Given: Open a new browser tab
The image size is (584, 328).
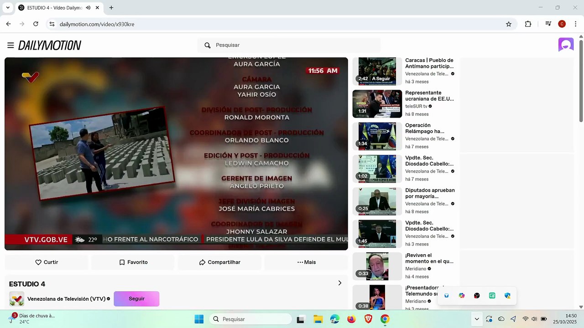Looking at the screenshot, I should (x=111, y=8).
